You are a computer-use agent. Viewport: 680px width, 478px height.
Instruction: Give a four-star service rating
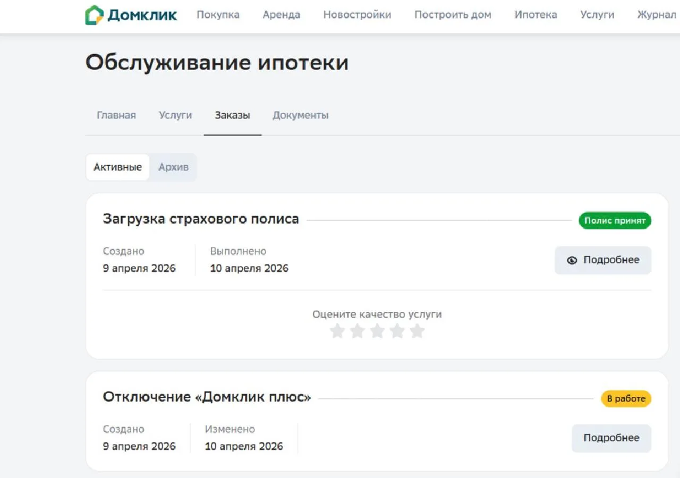click(397, 331)
